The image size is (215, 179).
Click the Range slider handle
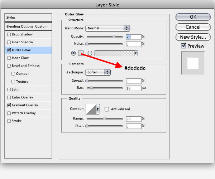105,118
